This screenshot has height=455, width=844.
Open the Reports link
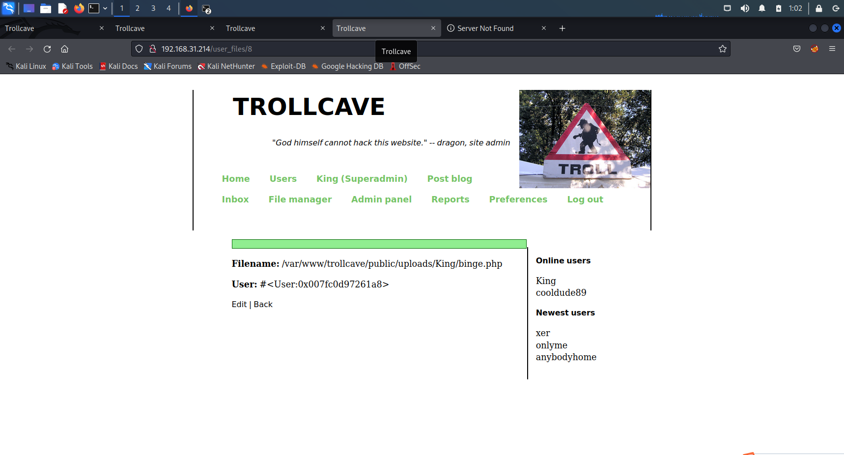click(x=450, y=199)
